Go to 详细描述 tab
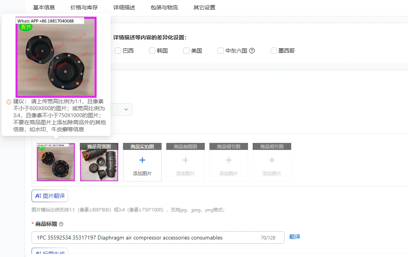The image size is (408, 257). (x=124, y=7)
